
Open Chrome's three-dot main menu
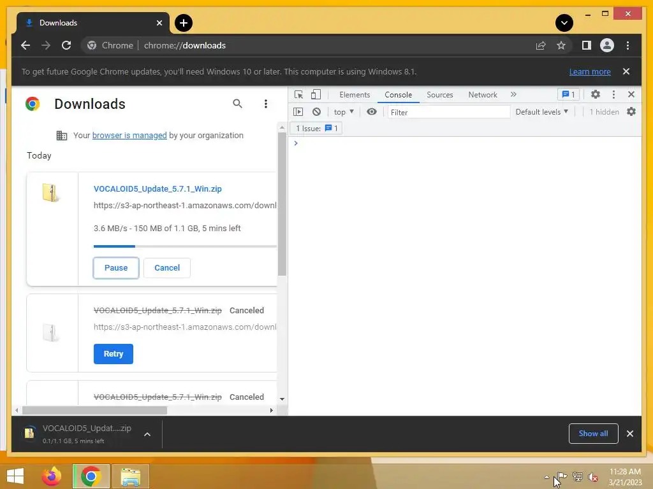click(x=627, y=45)
